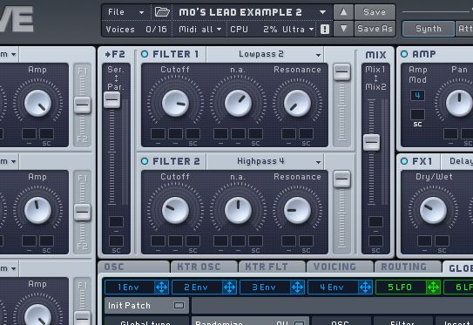Open Filter 1 type dropdown Lowpass 2

[x=265, y=54]
